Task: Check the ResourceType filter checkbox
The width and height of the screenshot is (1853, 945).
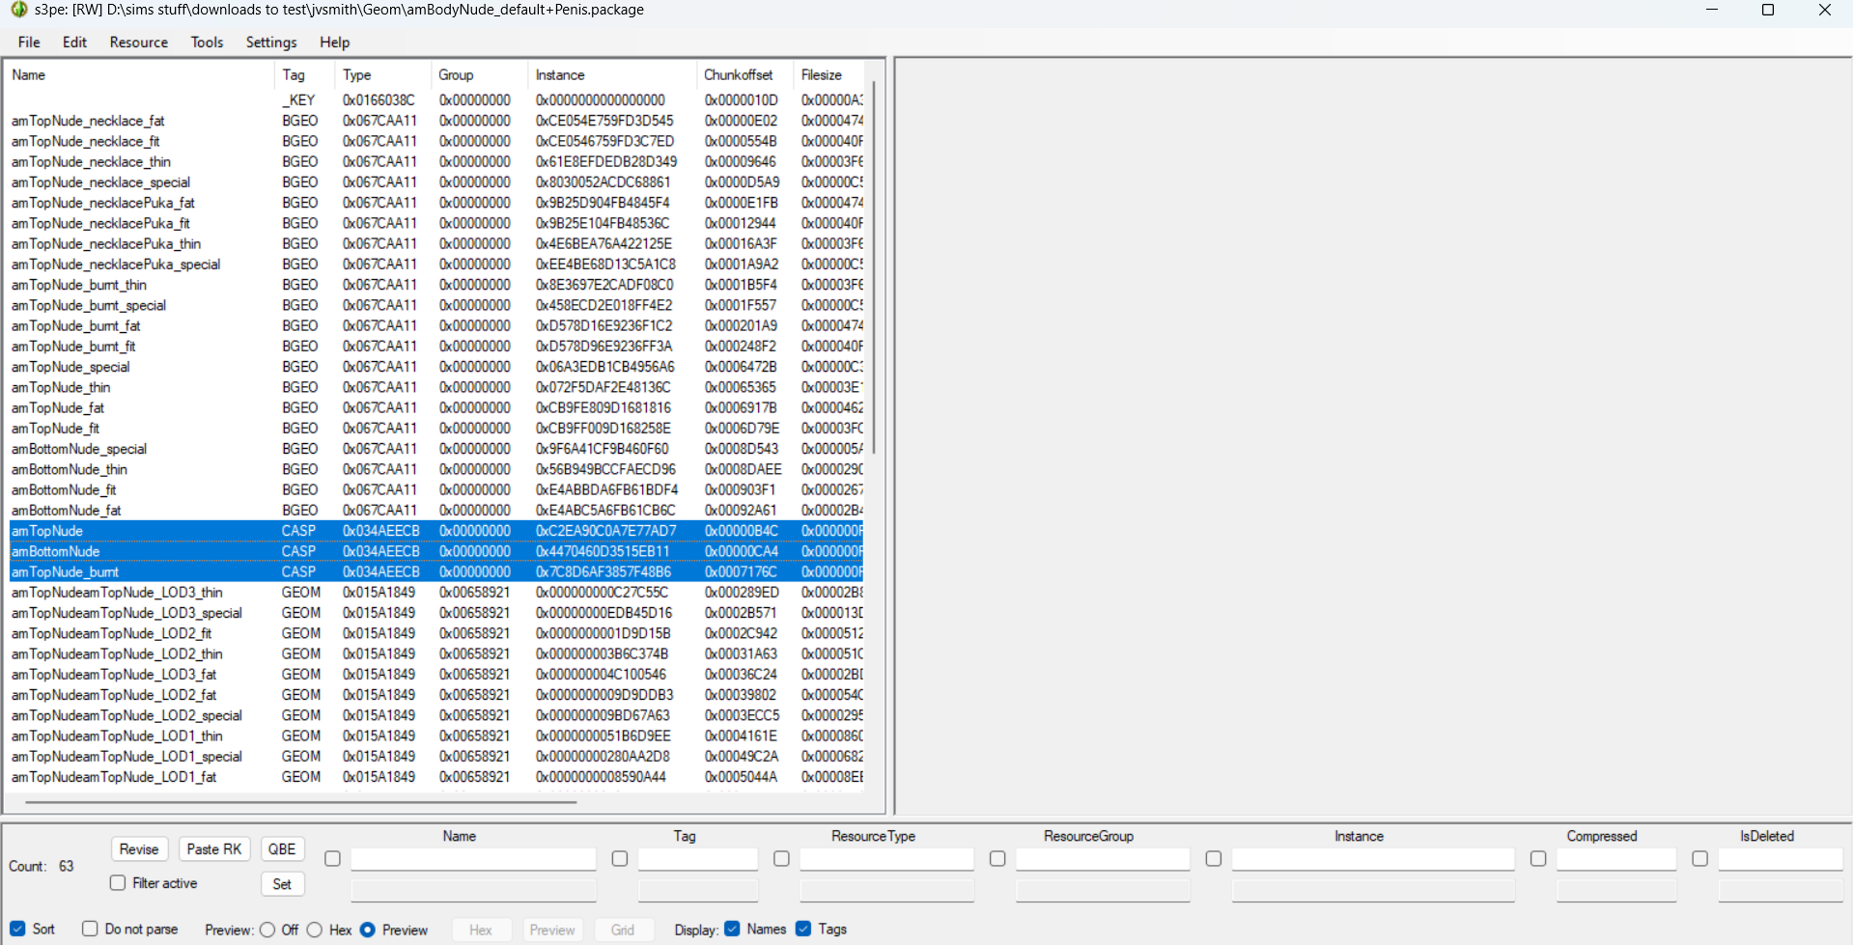Action: tap(781, 858)
